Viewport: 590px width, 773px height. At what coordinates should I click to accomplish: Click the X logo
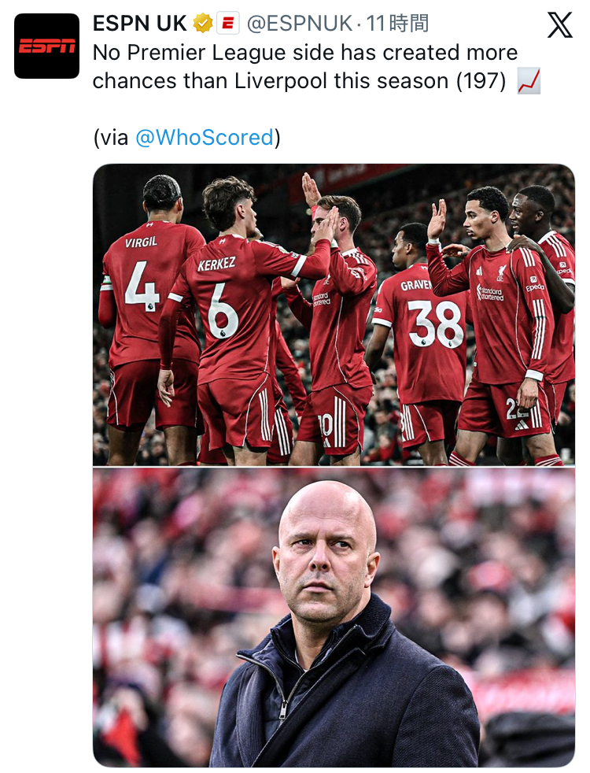559,26
